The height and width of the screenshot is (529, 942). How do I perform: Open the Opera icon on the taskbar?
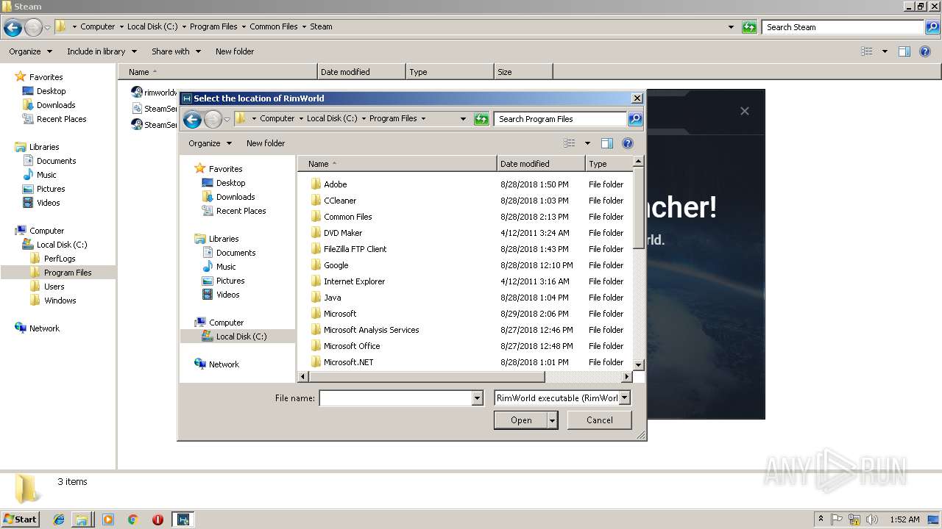click(x=157, y=519)
